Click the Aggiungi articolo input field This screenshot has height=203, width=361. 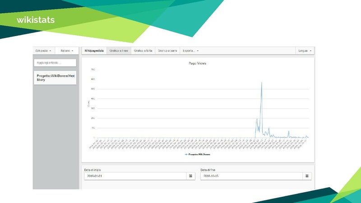click(x=56, y=62)
